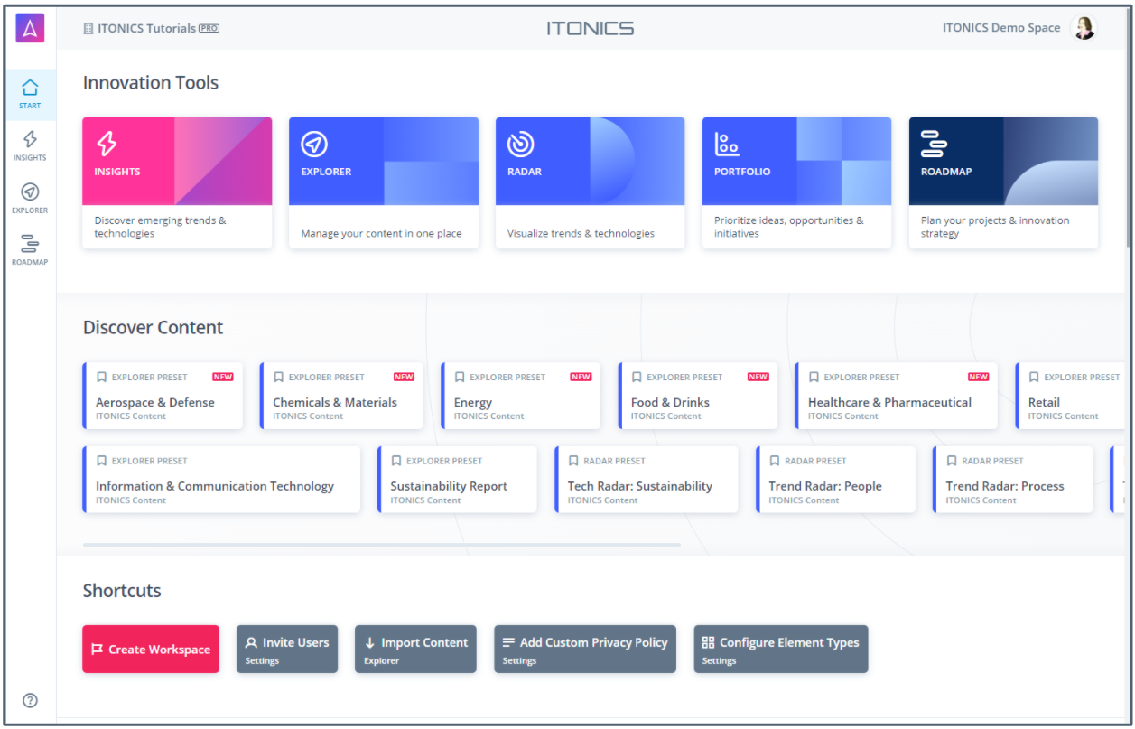The image size is (1135, 729).
Task: Click the building icon beside ITONICS Tutorials
Action: coord(88,28)
